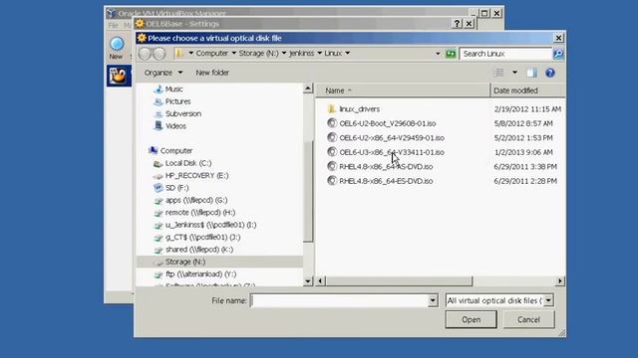The height and width of the screenshot is (358, 638).
Task: Toggle the preview pane icon
Action: [x=531, y=73]
